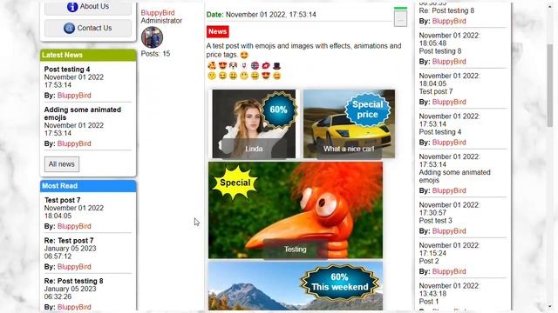Click the 60% price tag badge
Screen dimensions: 558x313
coord(278,110)
